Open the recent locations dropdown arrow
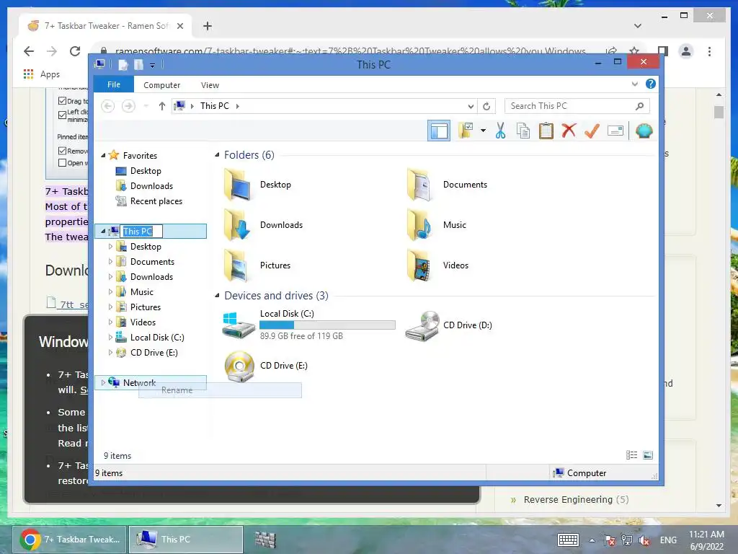This screenshot has height=554, width=738. click(146, 106)
